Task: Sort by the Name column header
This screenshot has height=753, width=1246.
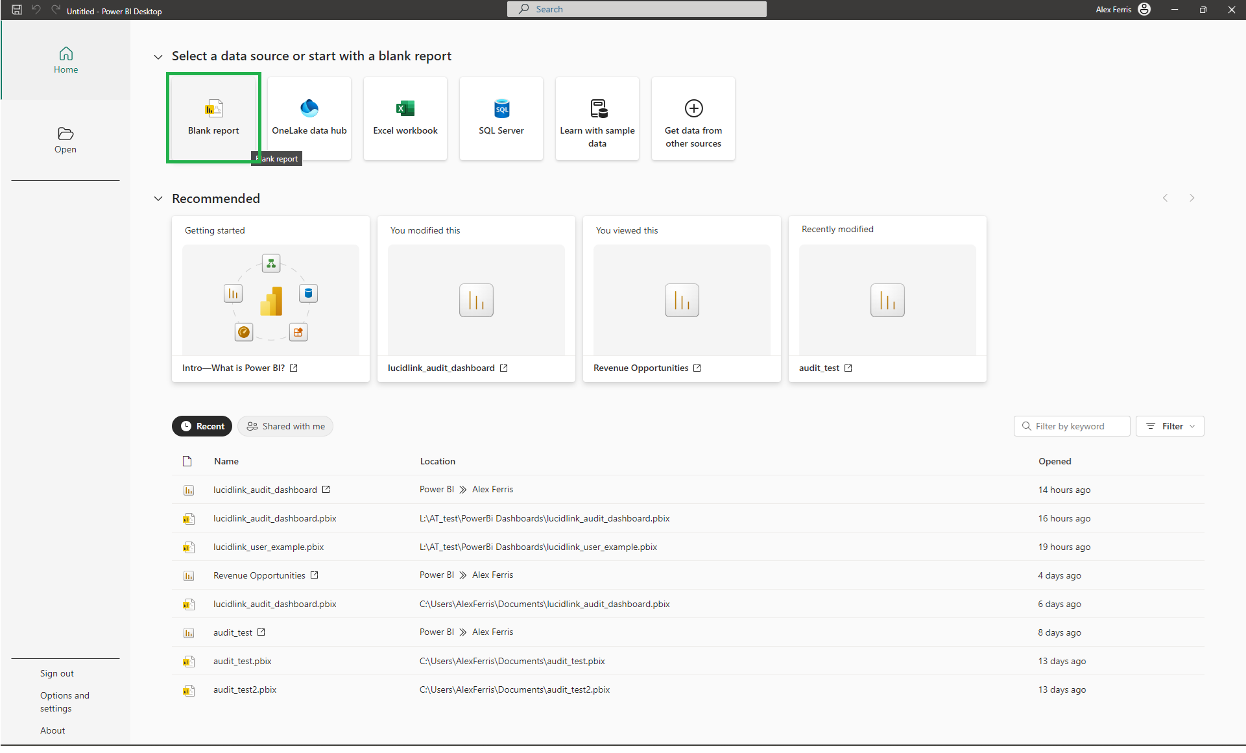Action: [226, 461]
